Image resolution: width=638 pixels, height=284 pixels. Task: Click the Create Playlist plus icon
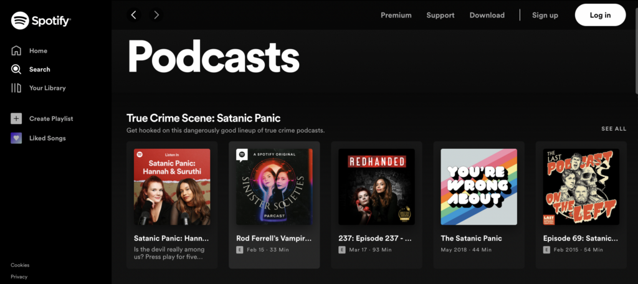(16, 119)
